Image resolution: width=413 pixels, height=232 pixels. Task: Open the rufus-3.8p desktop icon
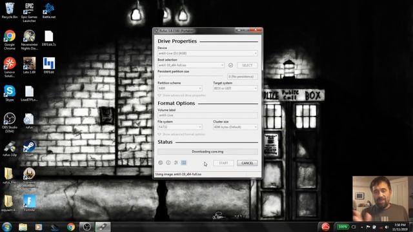[10, 149]
